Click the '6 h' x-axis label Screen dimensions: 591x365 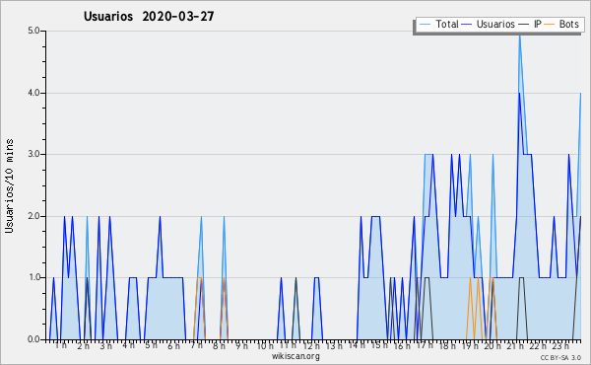tap(173, 345)
